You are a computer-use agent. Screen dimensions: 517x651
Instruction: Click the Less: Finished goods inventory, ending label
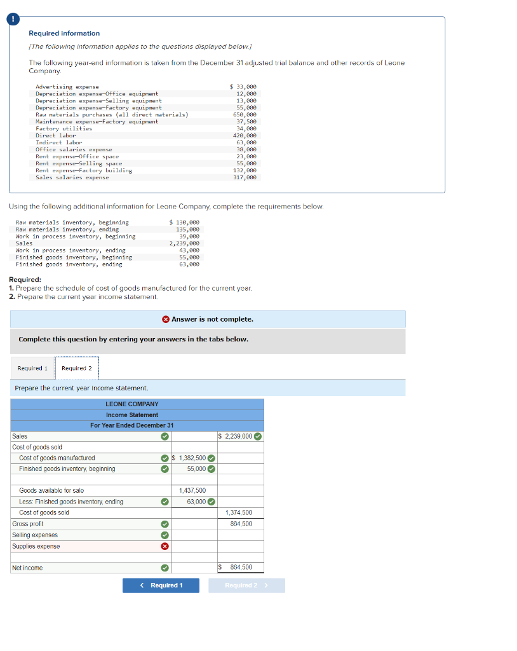click(x=71, y=502)
